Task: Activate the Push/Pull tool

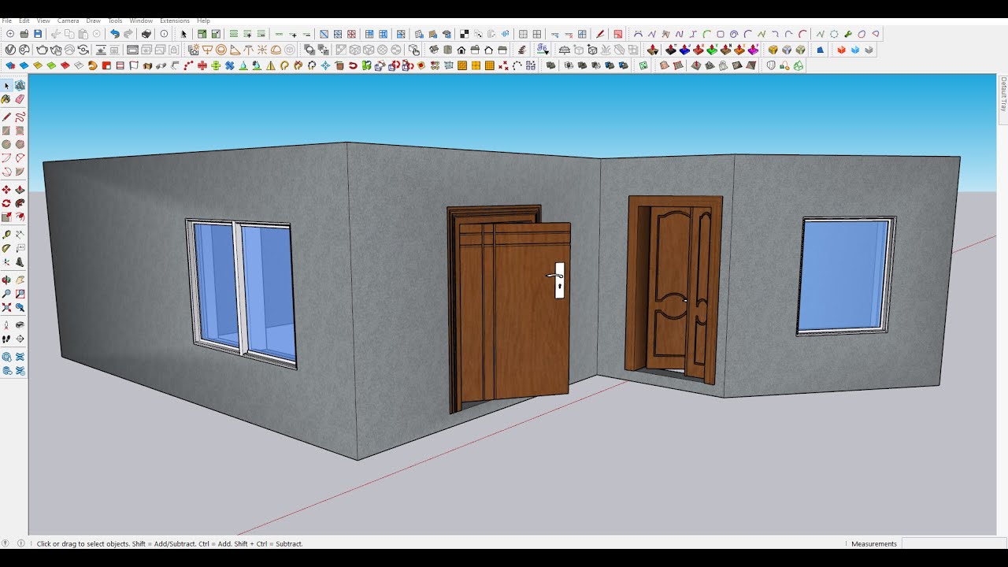Action: tap(20, 190)
